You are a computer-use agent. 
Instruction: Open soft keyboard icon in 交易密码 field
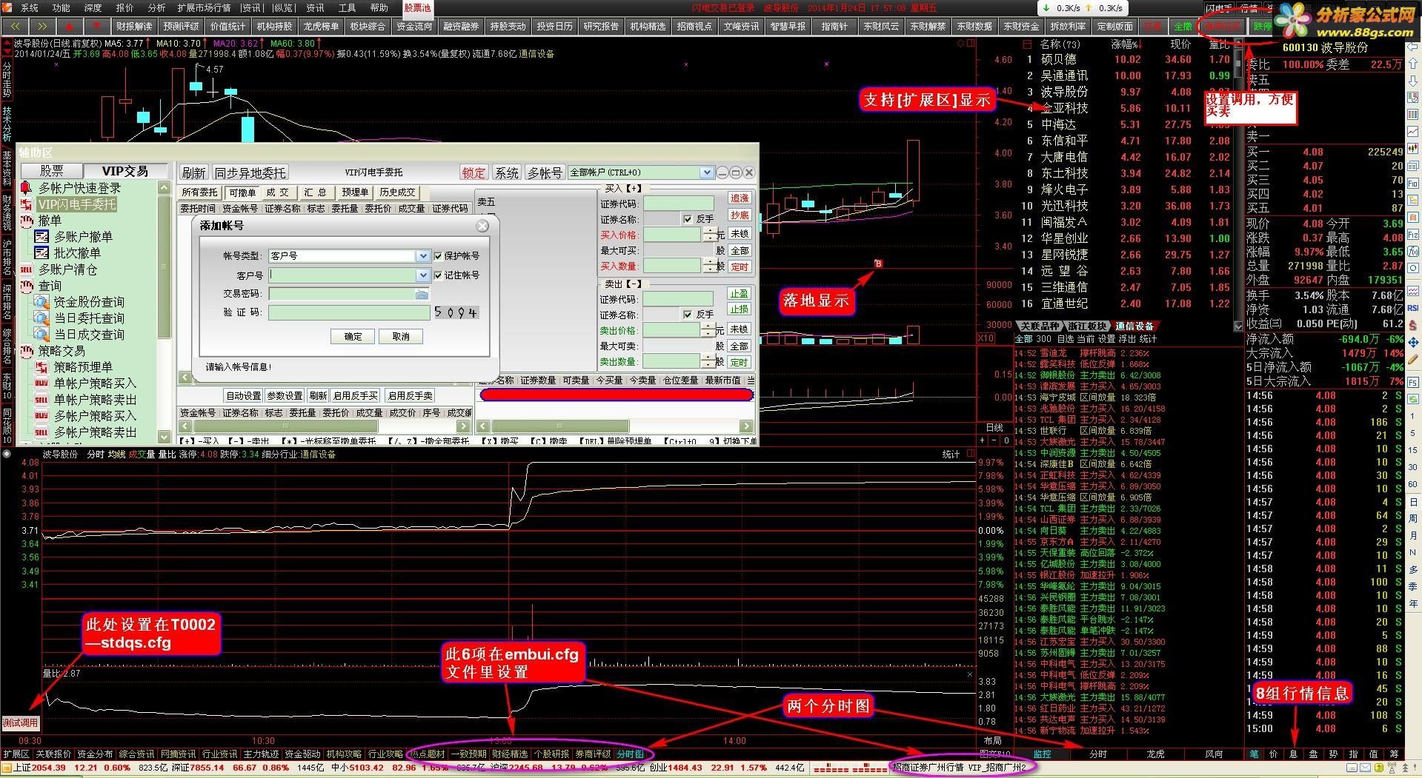(422, 294)
